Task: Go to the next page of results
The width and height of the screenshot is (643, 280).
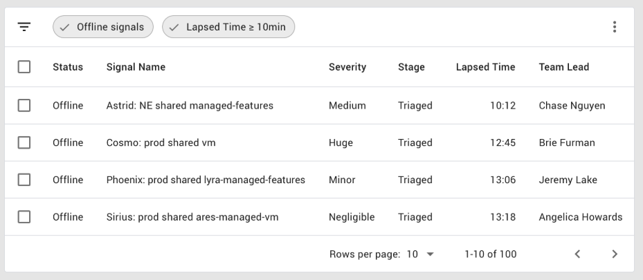Action: [615, 254]
